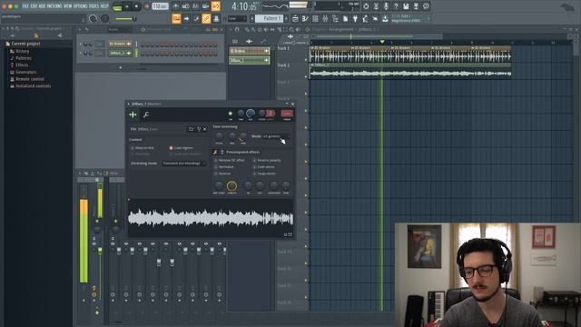Open the VIEW menu

(x=68, y=6)
